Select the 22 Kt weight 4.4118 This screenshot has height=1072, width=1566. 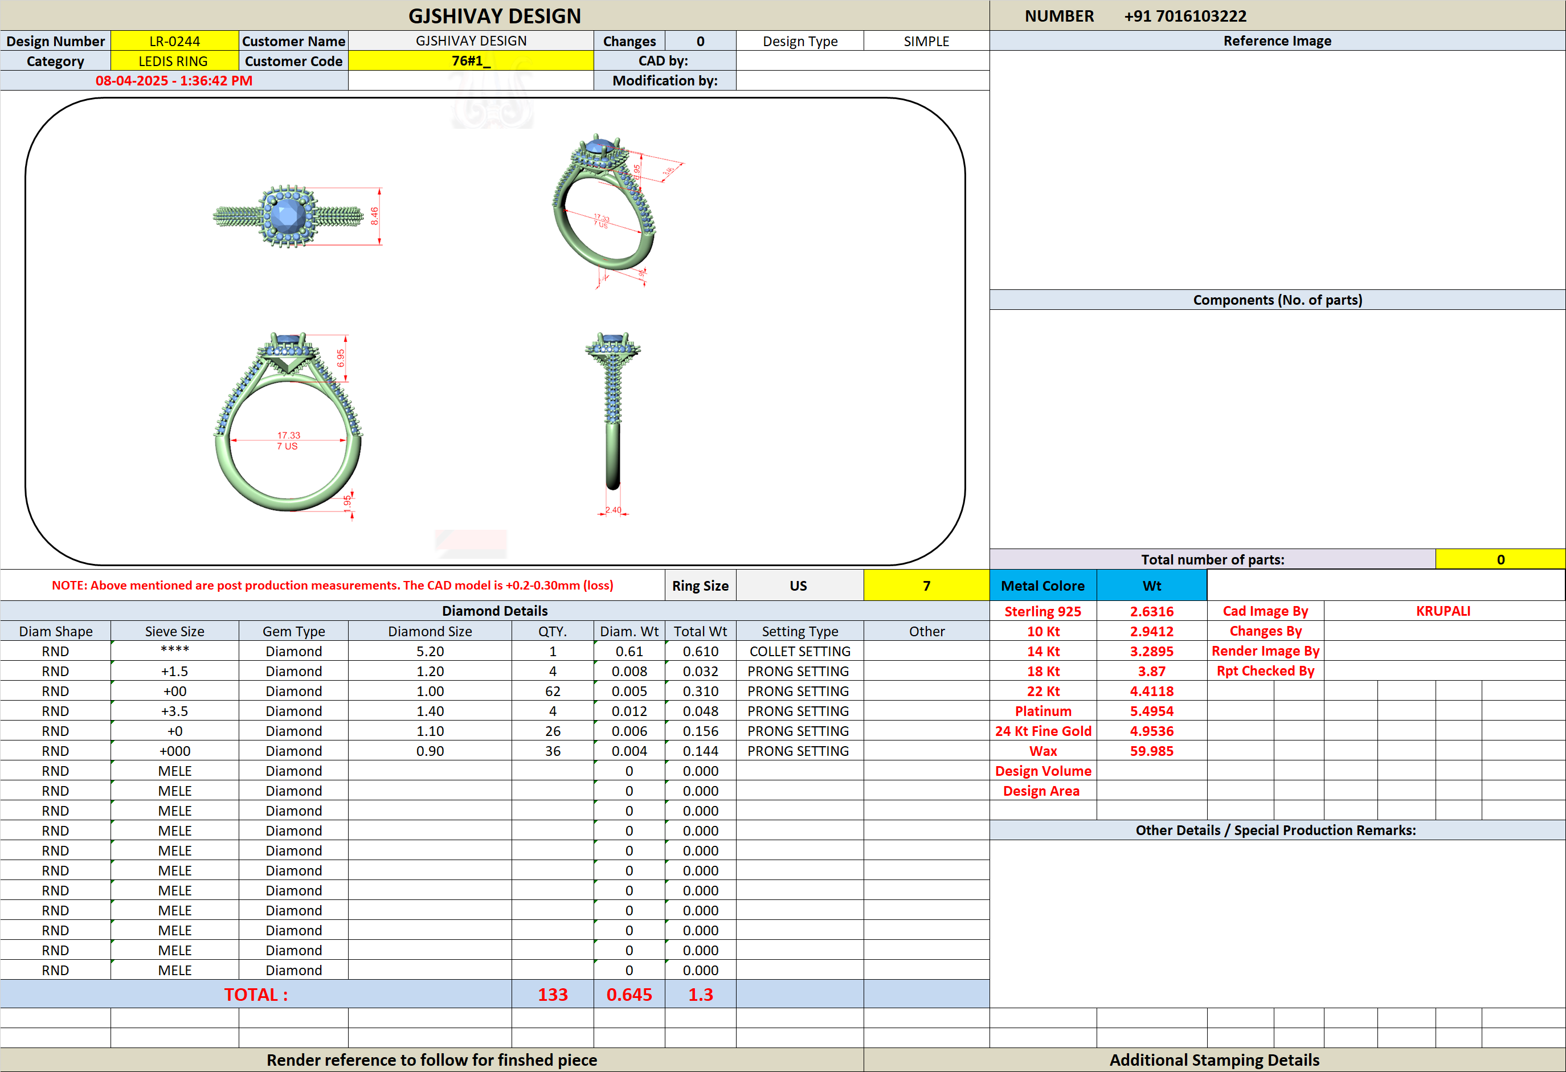pyautogui.click(x=1152, y=692)
